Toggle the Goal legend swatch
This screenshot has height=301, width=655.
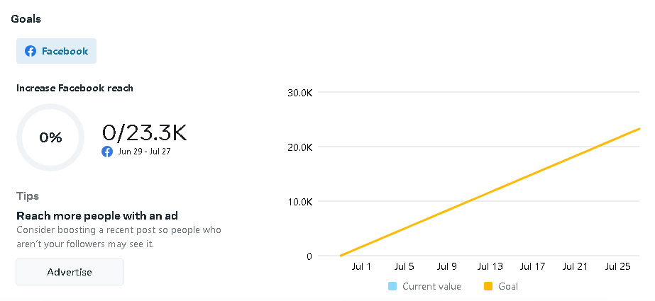click(488, 286)
